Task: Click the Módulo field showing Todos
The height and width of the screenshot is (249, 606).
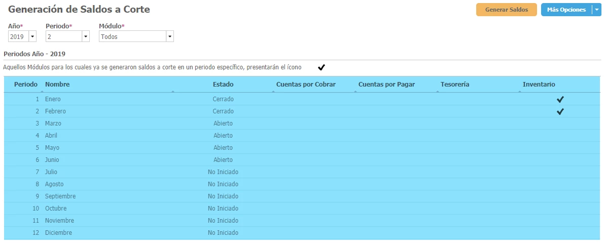Action: coord(132,36)
